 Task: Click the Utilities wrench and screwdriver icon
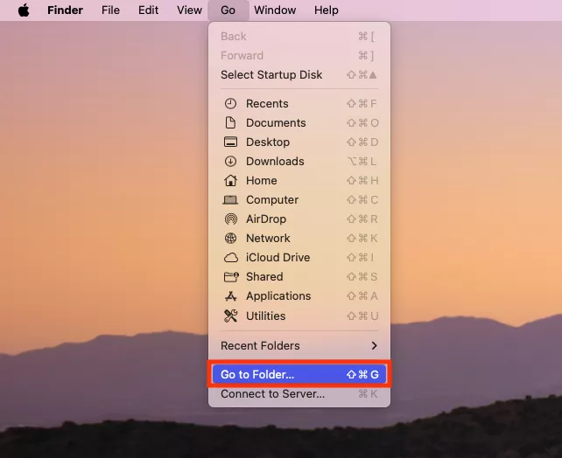click(230, 316)
